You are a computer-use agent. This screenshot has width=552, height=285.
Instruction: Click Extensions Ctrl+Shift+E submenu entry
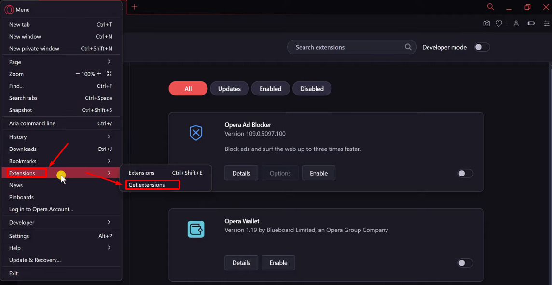click(166, 173)
